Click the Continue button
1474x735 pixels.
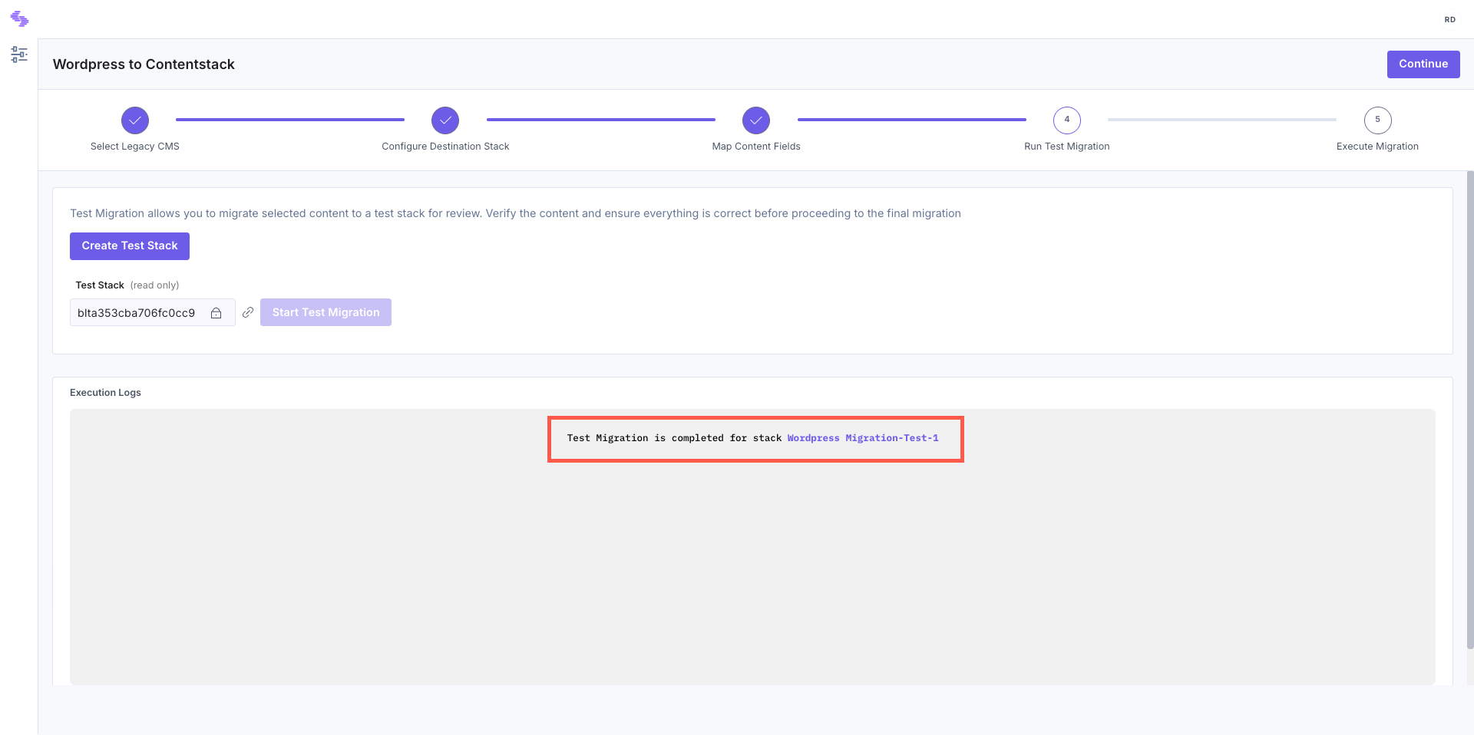point(1423,64)
